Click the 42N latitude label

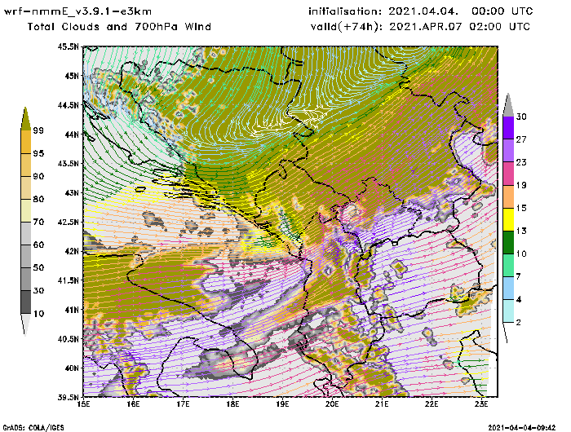72,251
